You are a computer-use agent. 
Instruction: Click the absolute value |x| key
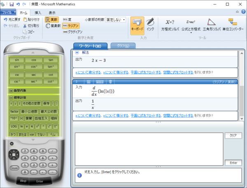[21, 118]
